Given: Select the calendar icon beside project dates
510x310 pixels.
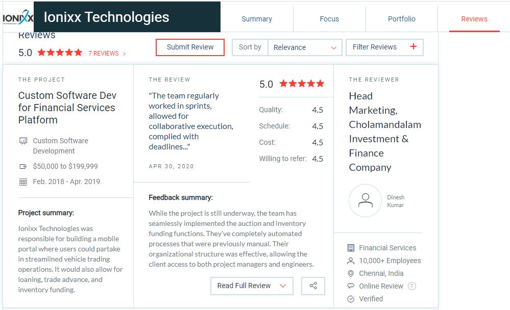Looking at the screenshot, I should tap(22, 182).
